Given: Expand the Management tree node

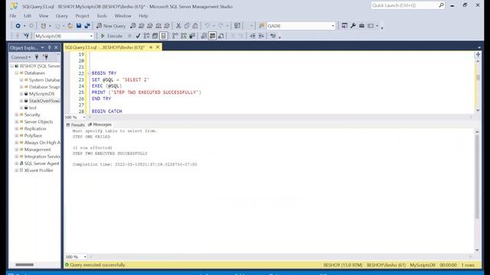Looking at the screenshot, I should click(x=17, y=150).
